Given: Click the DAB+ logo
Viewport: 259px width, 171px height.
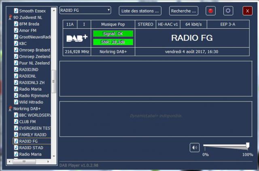Looking at the screenshot, I should coord(77,38).
